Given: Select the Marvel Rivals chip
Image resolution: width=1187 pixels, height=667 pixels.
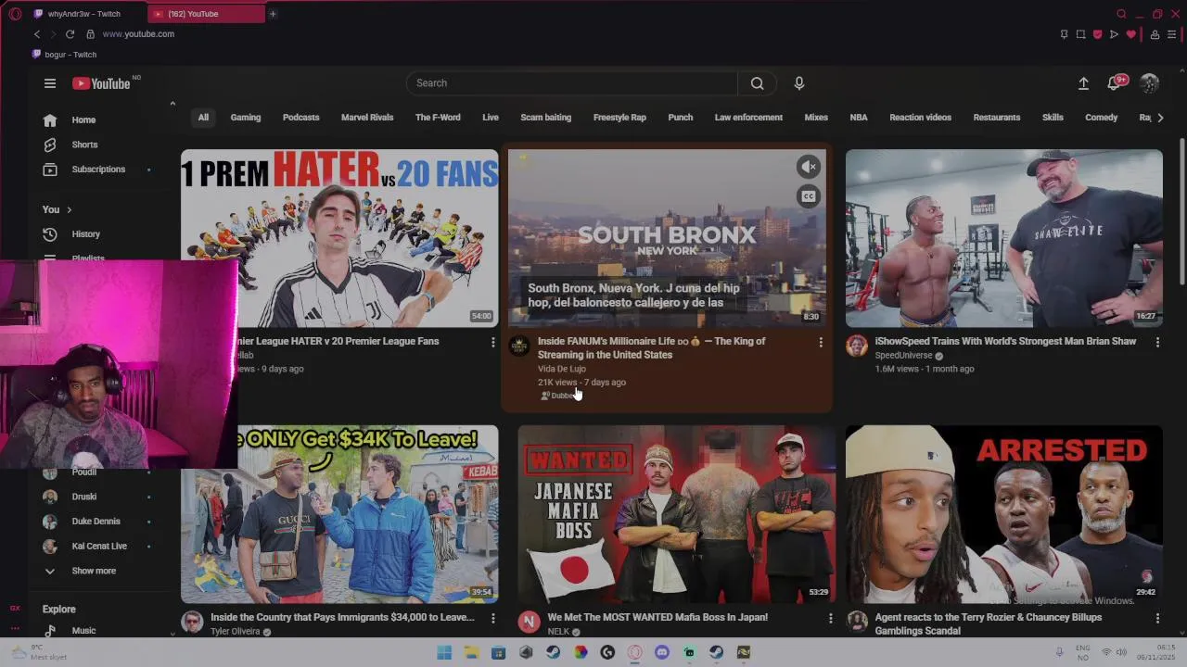Looking at the screenshot, I should pyautogui.click(x=367, y=118).
